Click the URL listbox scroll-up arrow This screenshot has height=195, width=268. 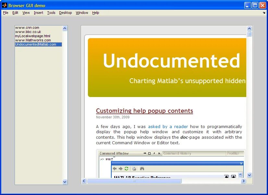click(65, 28)
